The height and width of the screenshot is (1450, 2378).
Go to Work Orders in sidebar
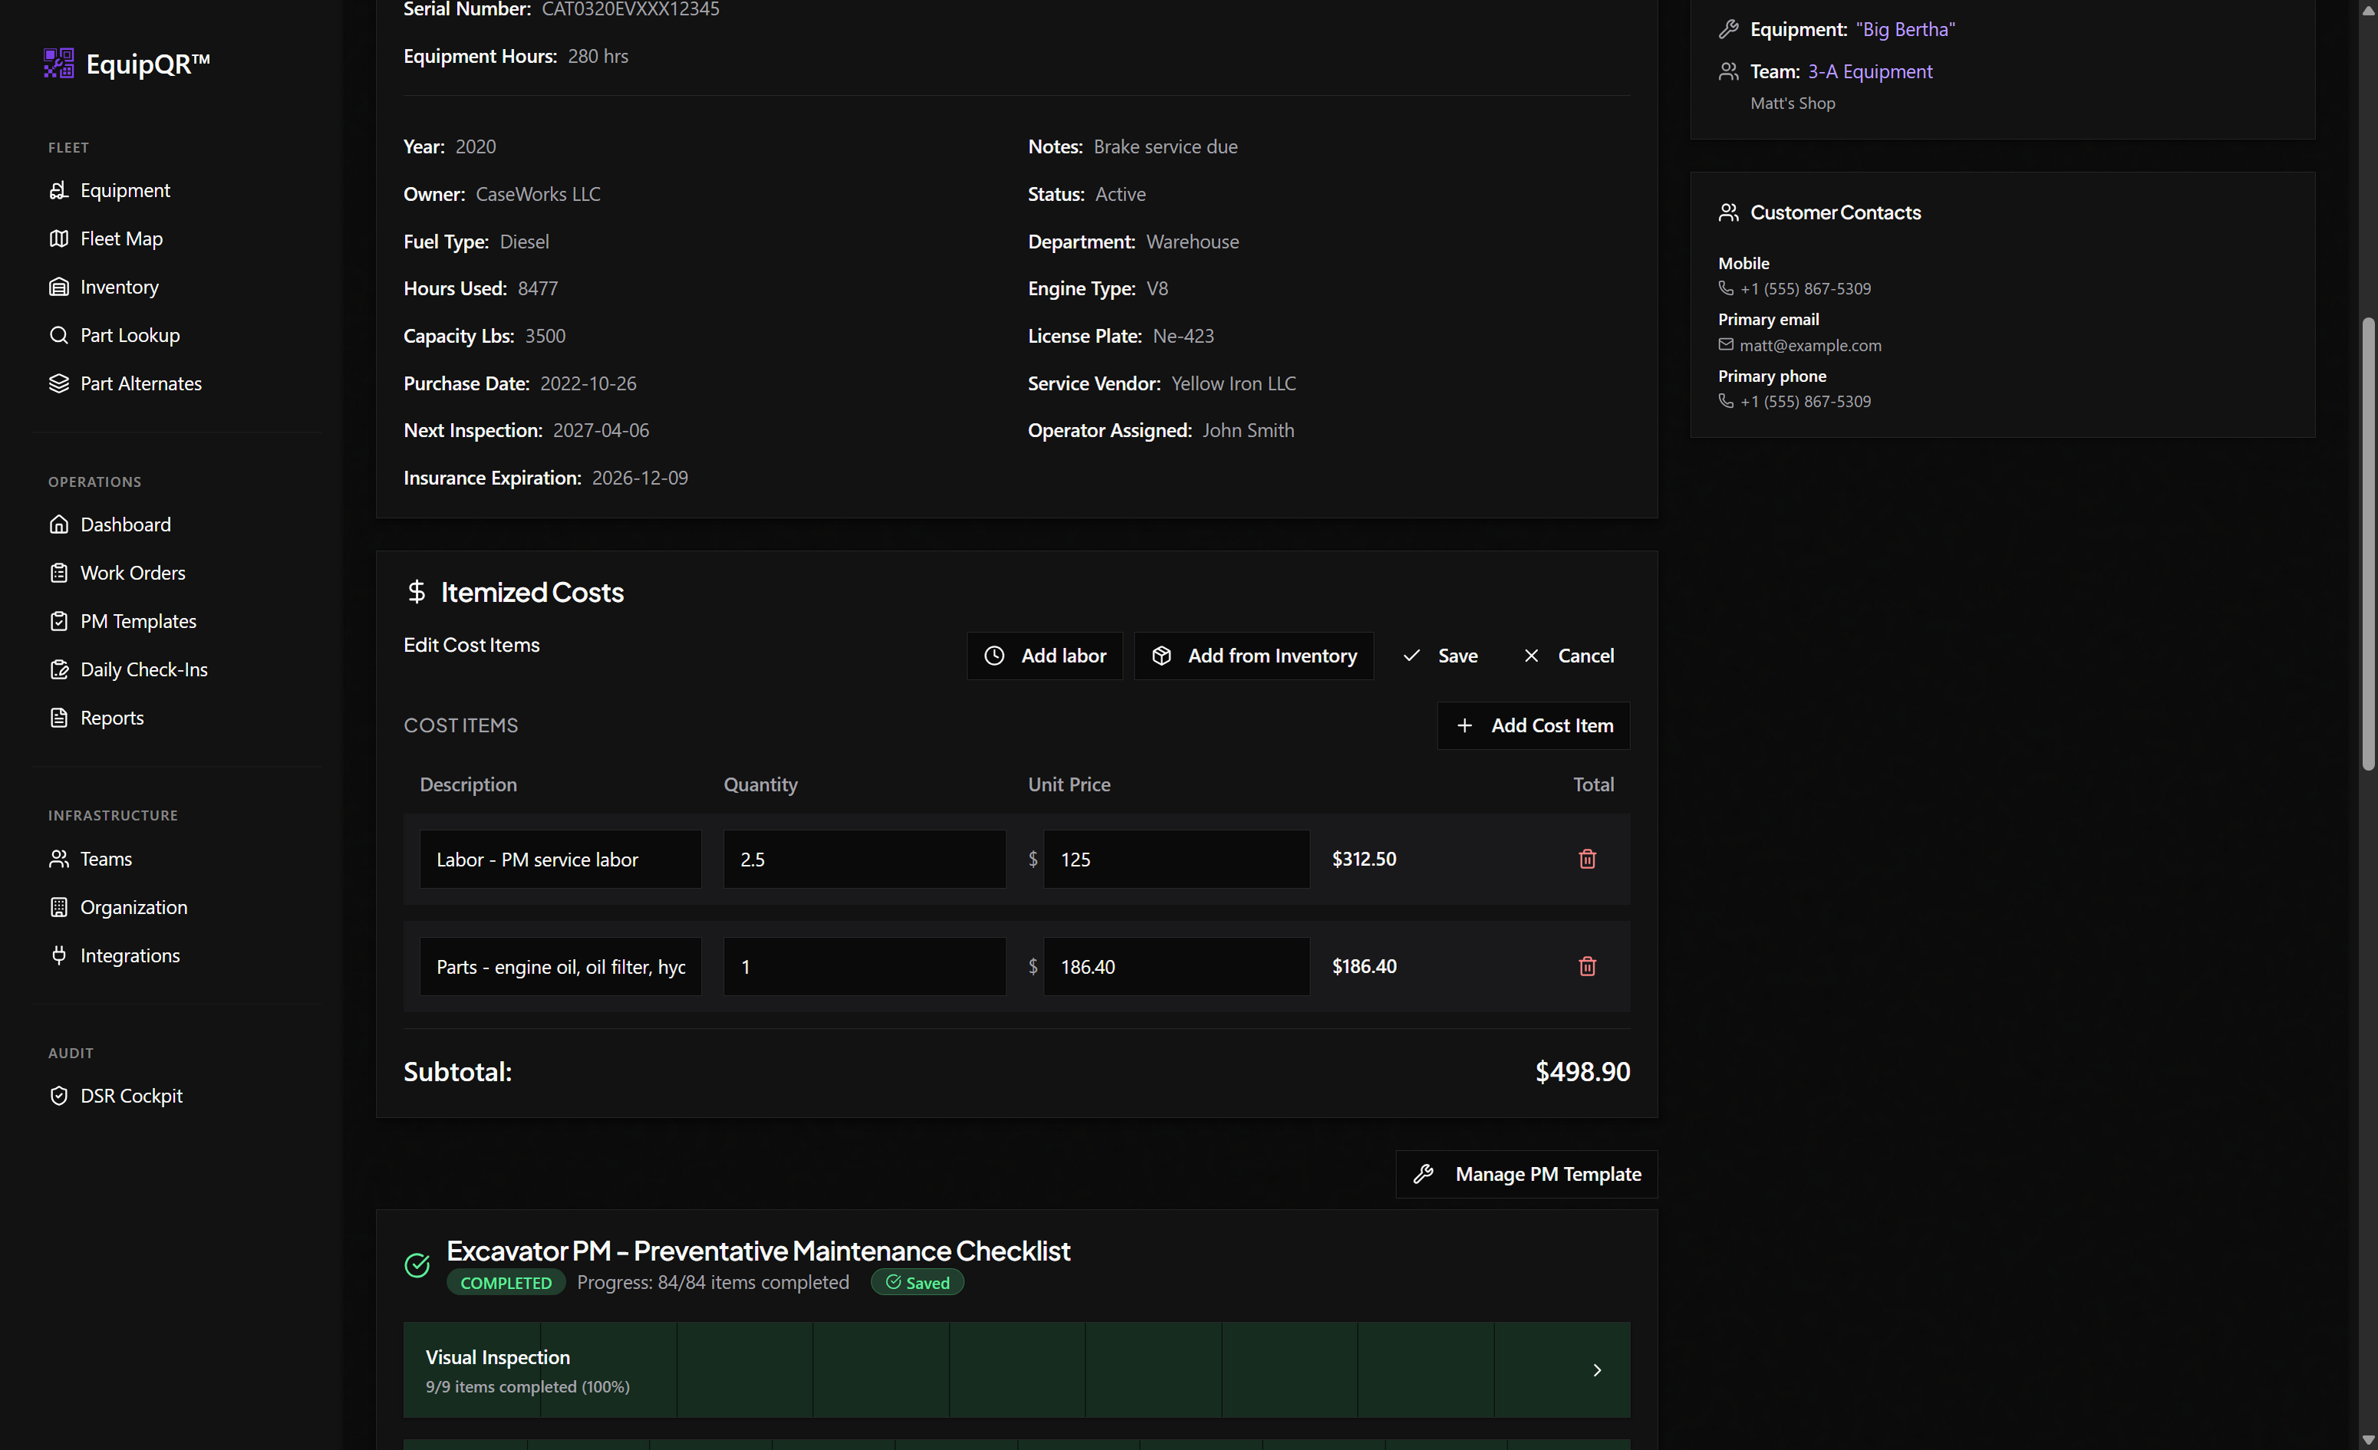tap(132, 573)
